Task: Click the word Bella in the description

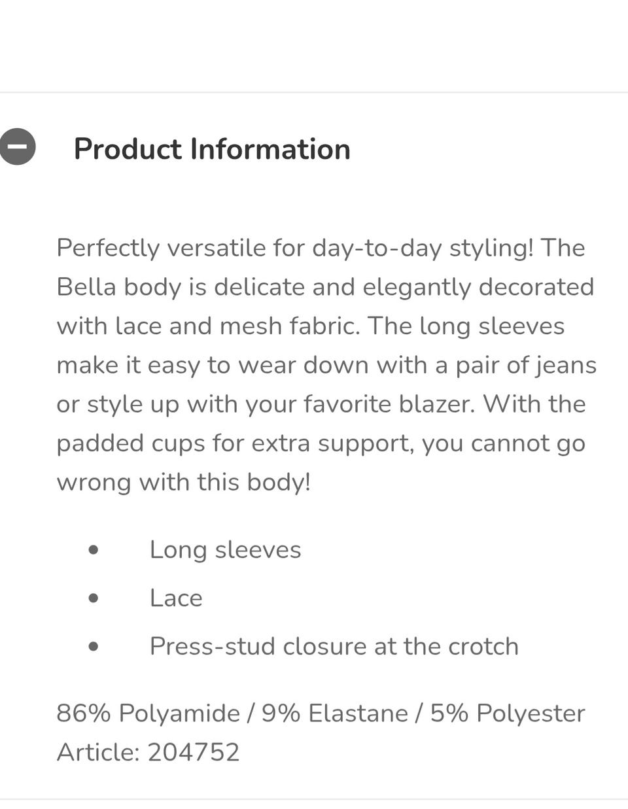Action: (85, 287)
